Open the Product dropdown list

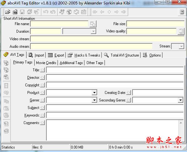[x=94, y=93]
